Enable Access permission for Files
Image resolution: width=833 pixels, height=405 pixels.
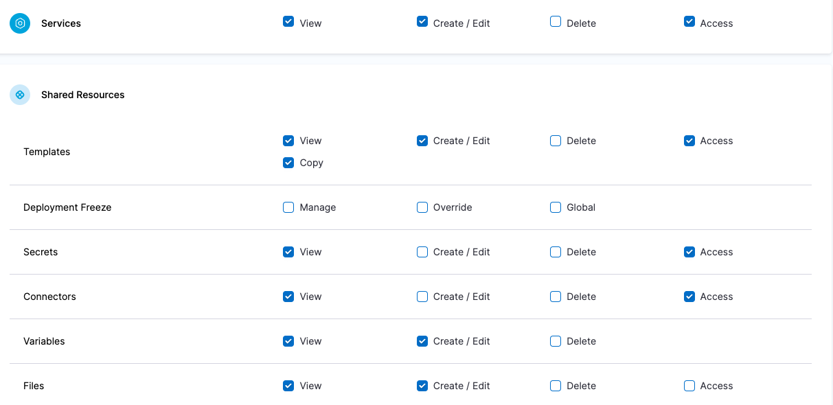pos(689,385)
